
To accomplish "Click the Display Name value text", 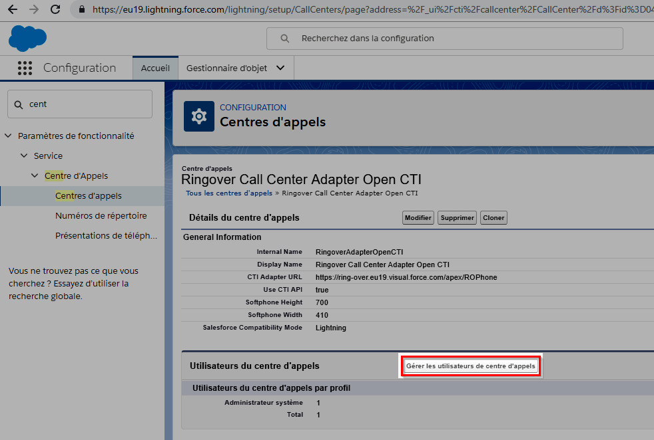I will click(x=382, y=265).
